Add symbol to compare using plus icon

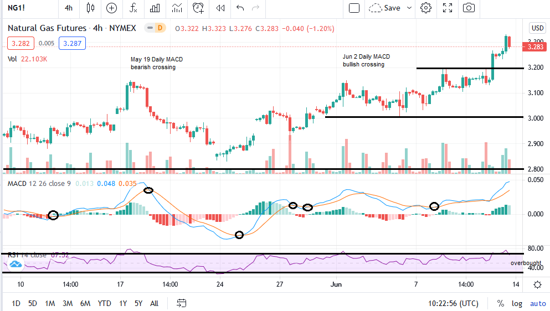[x=111, y=8]
